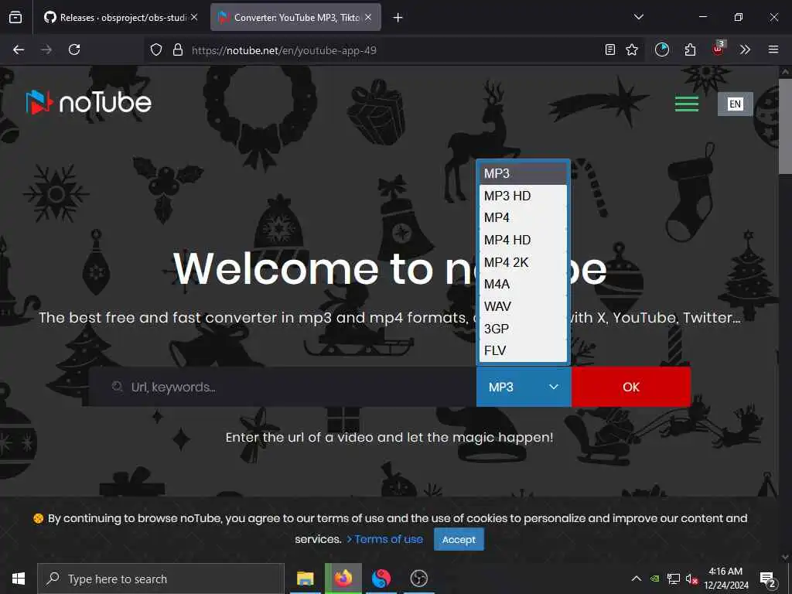Viewport: 792px width, 594px height.
Task: Open the clock showing 4:16 AM
Action: 726,579
